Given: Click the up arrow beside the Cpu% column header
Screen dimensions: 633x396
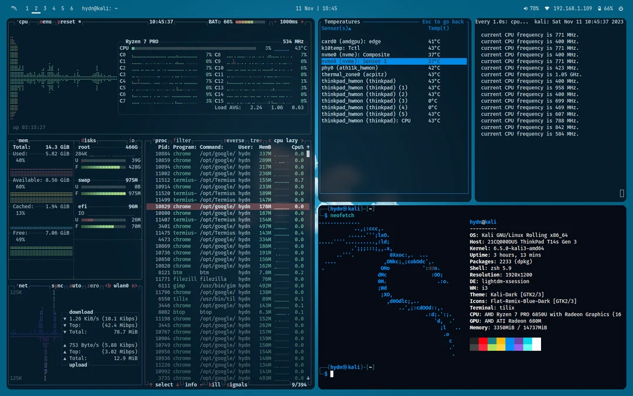Looking at the screenshot, I should [308, 147].
